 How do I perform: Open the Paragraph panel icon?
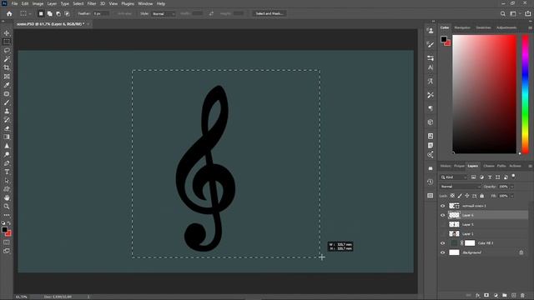tap(431, 108)
